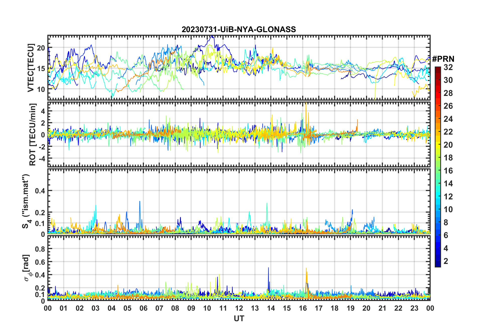Image resolution: width=478 pixels, height=334 pixels.
Task: Click S4 panel y-axis tick 0.2
Action: [40, 213]
